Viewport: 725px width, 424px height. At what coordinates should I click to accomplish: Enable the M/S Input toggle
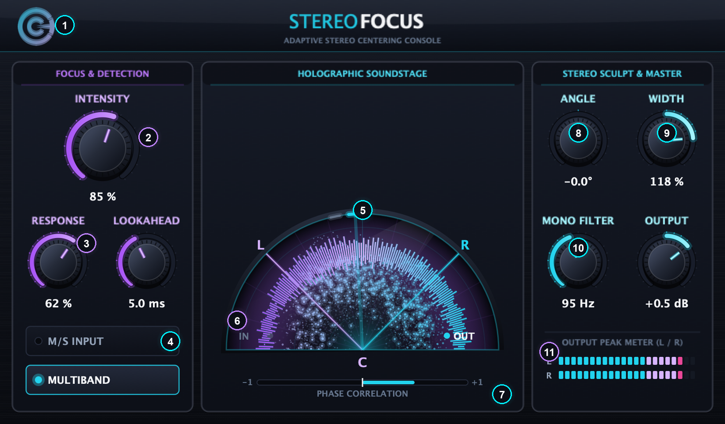(x=103, y=341)
